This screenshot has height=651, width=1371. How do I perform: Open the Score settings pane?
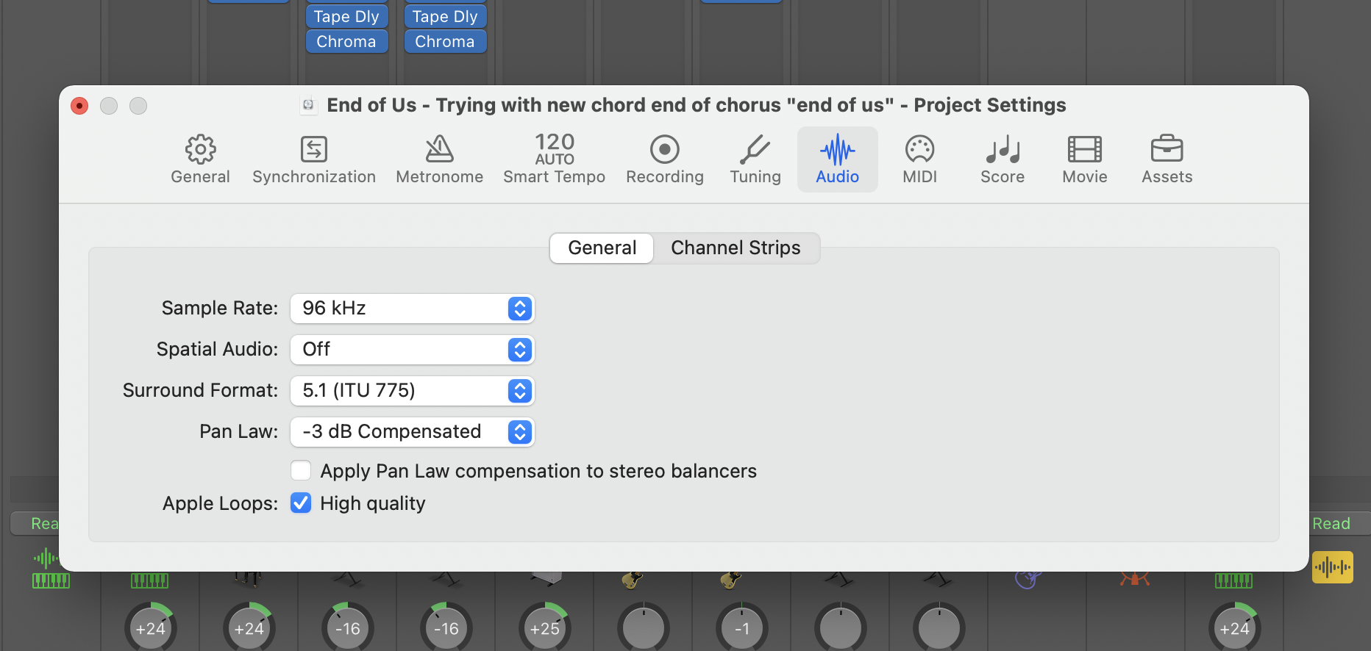point(1003,159)
